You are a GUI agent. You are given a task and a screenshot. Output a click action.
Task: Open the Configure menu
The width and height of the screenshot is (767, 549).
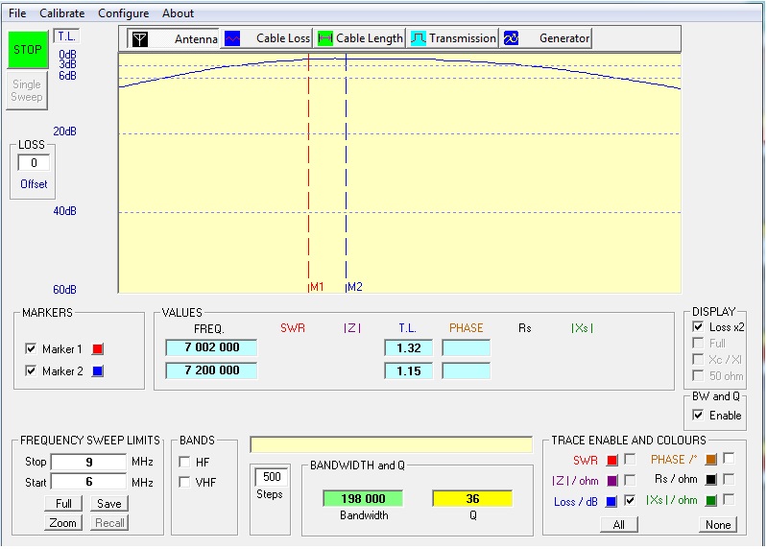click(123, 13)
